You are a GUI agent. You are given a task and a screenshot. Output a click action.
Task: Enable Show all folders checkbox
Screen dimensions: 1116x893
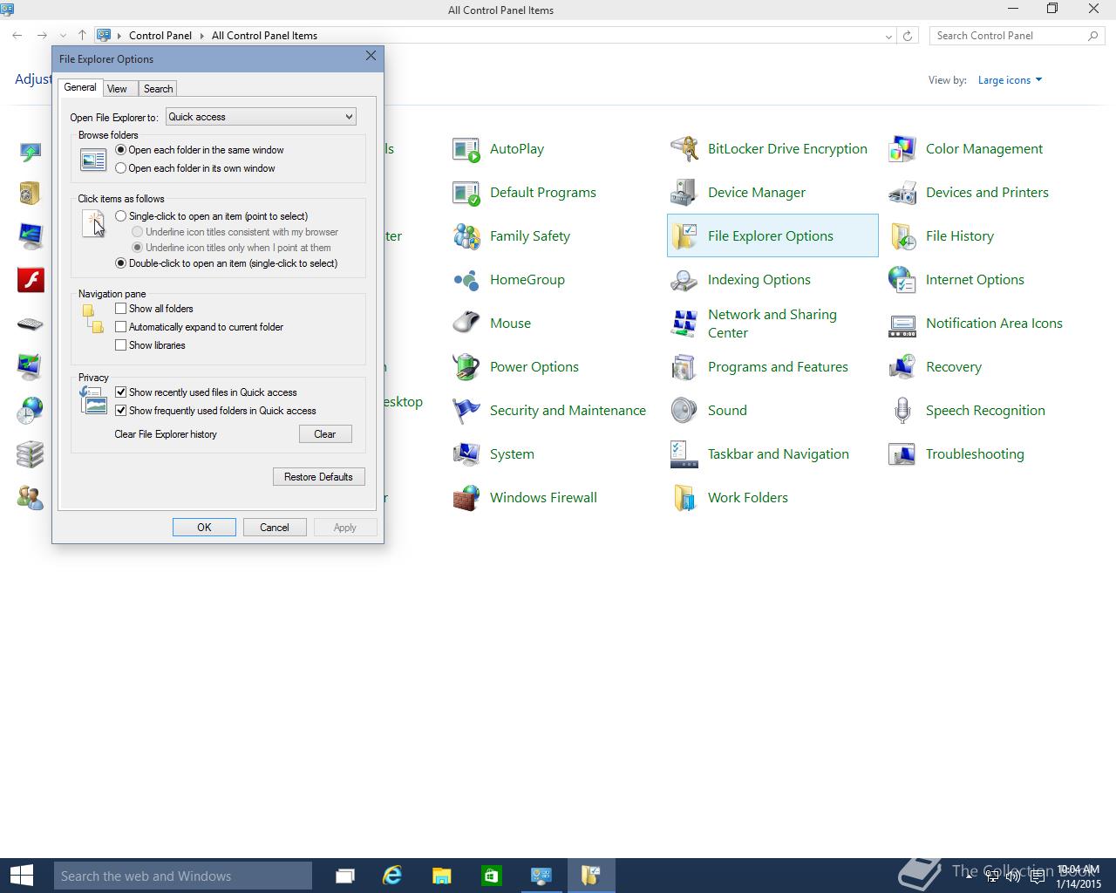(x=121, y=309)
